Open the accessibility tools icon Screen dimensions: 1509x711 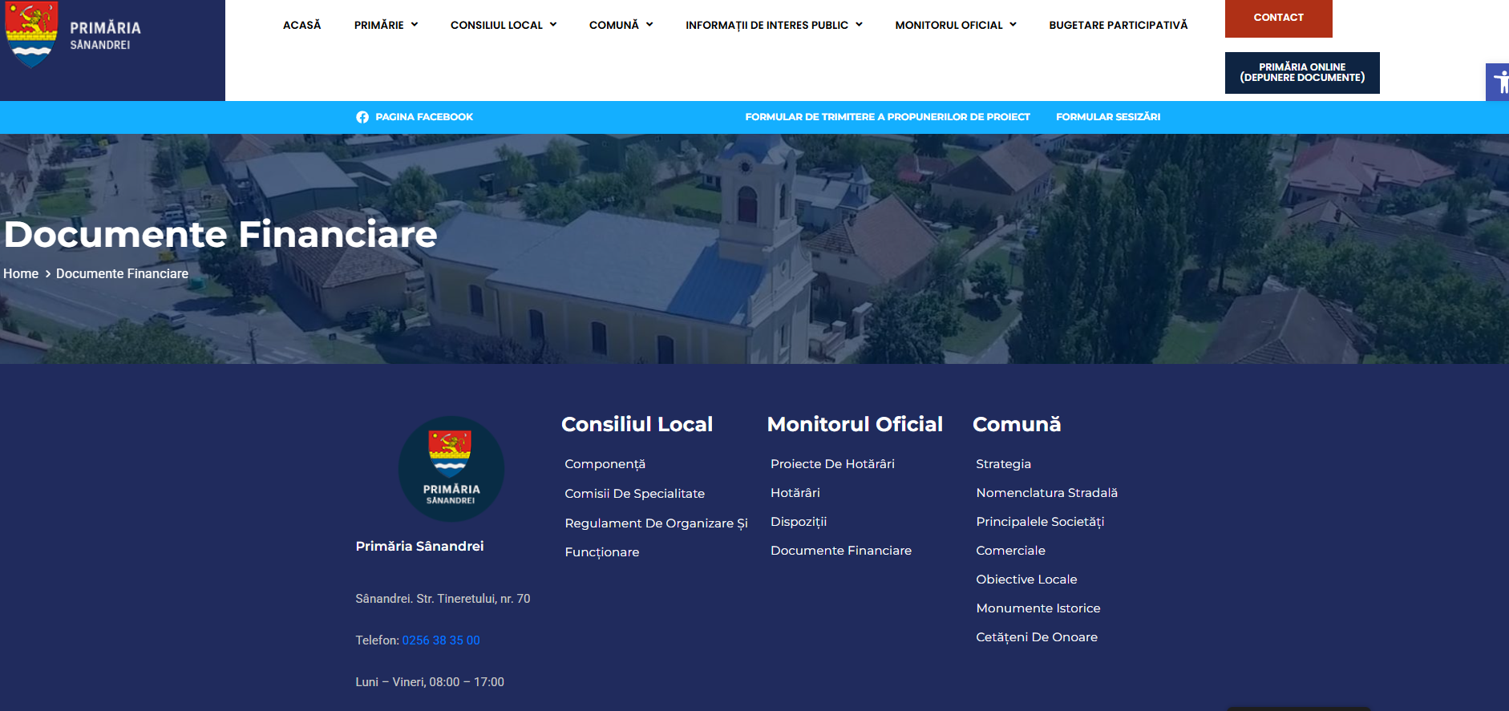pos(1499,82)
